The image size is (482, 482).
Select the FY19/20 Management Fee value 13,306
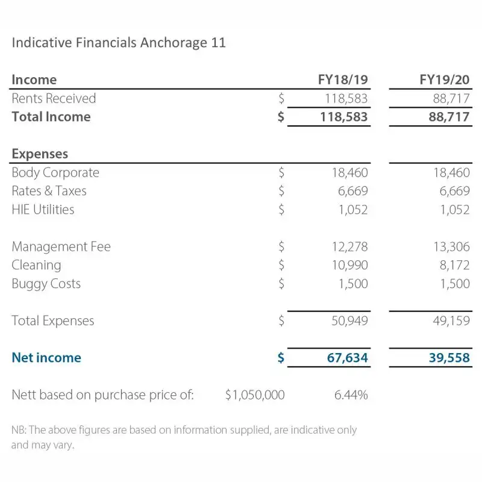(x=450, y=246)
